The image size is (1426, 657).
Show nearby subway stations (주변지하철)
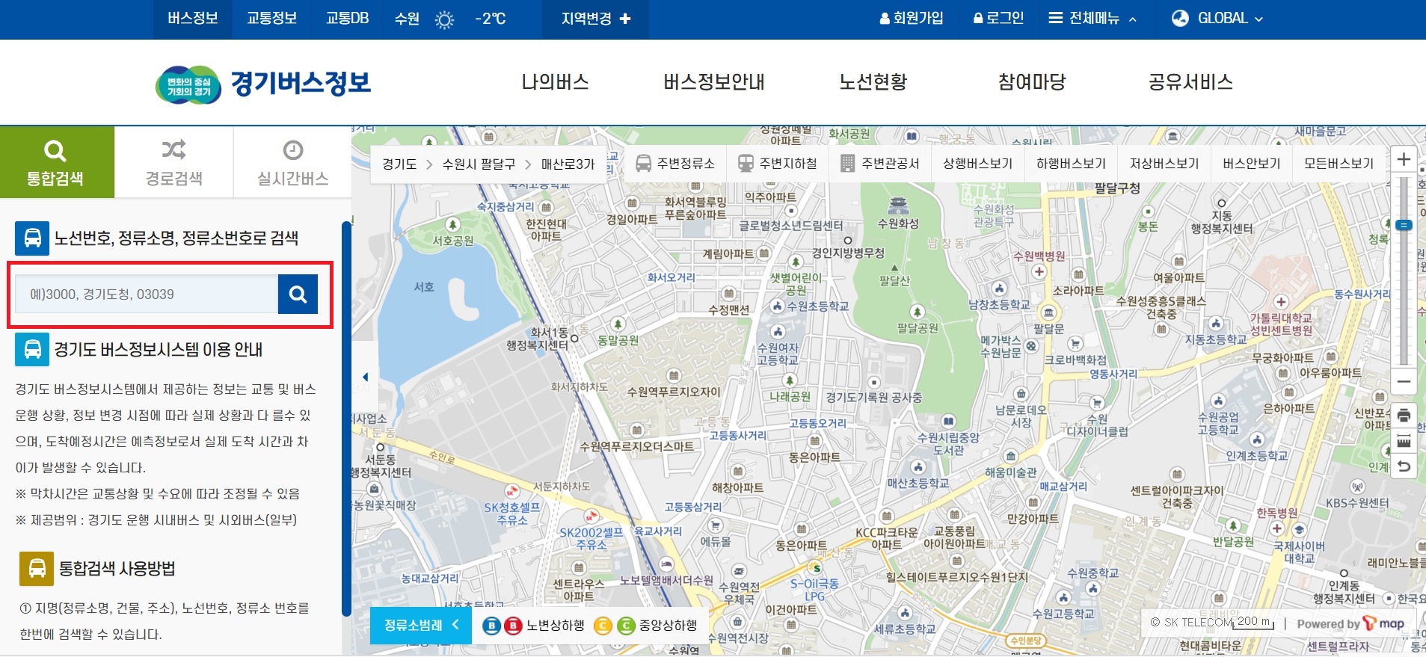(777, 164)
